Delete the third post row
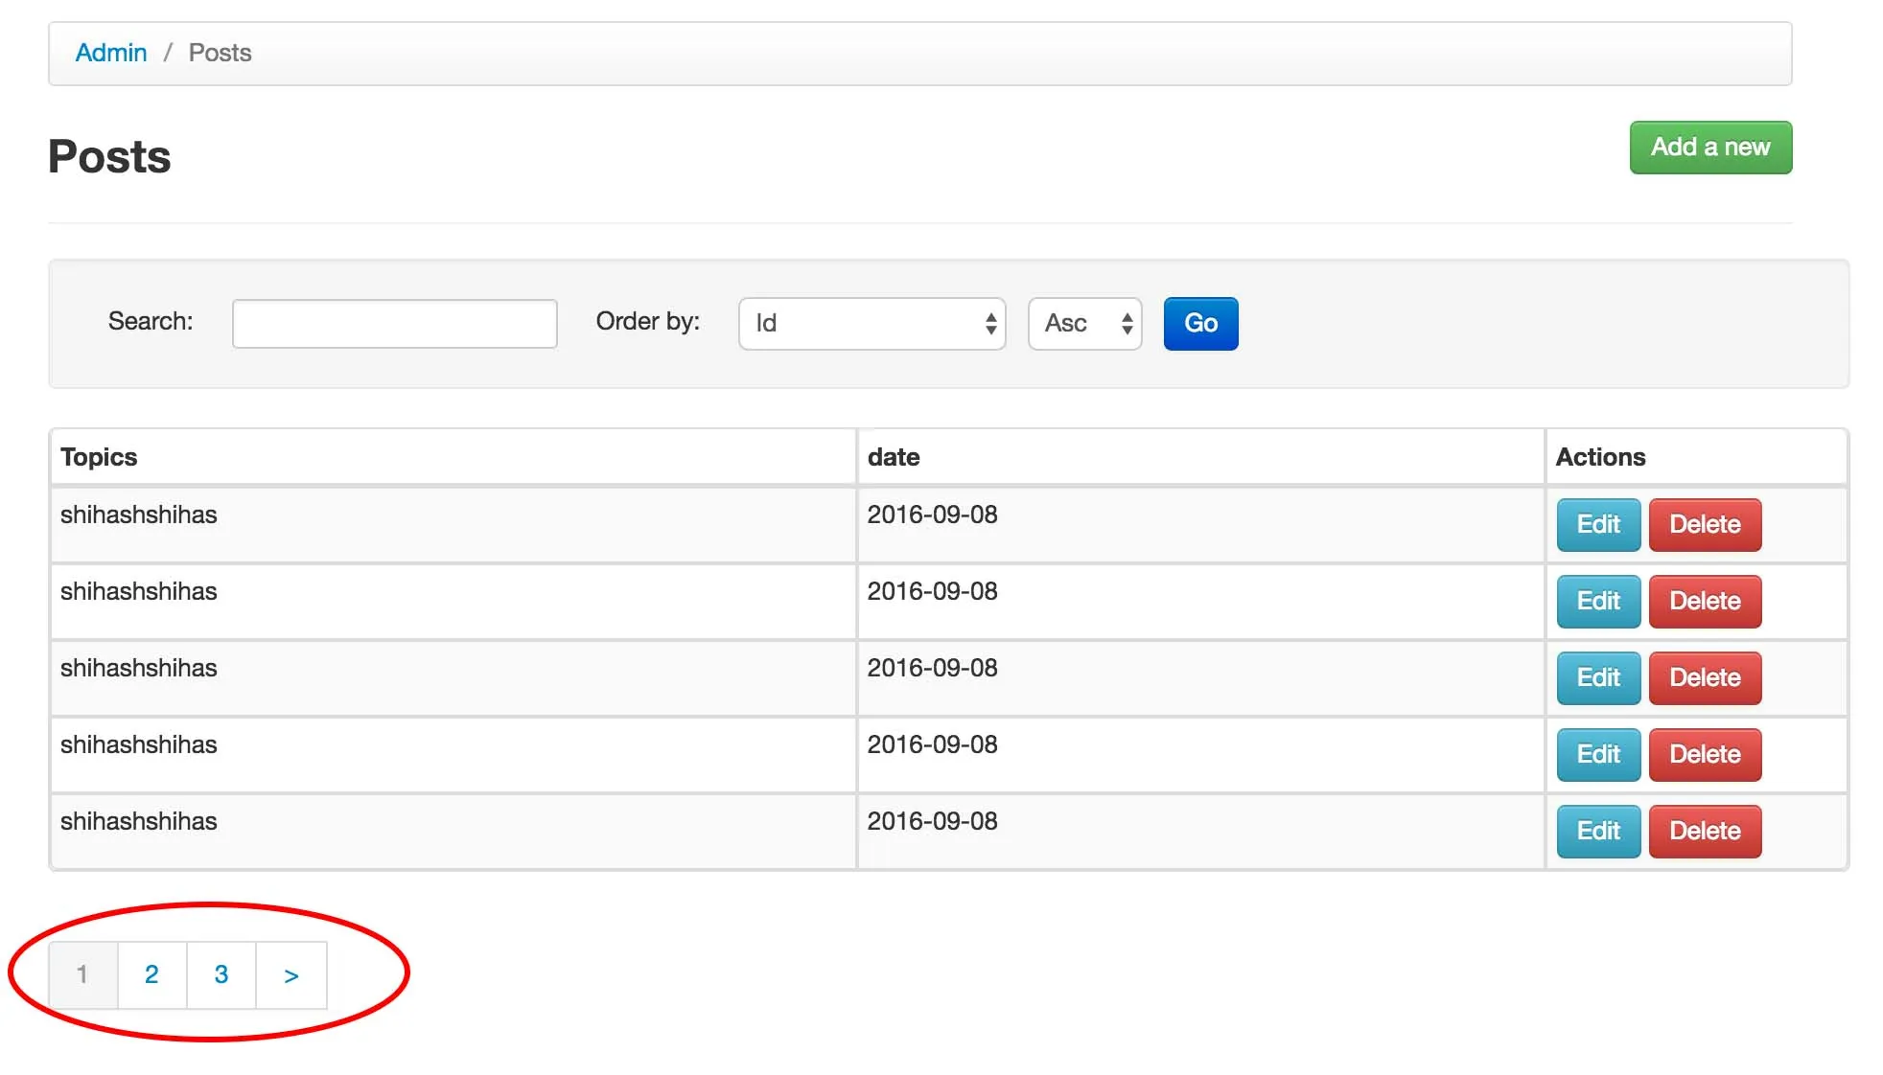This screenshot has height=1075, width=1883. [x=1704, y=678]
